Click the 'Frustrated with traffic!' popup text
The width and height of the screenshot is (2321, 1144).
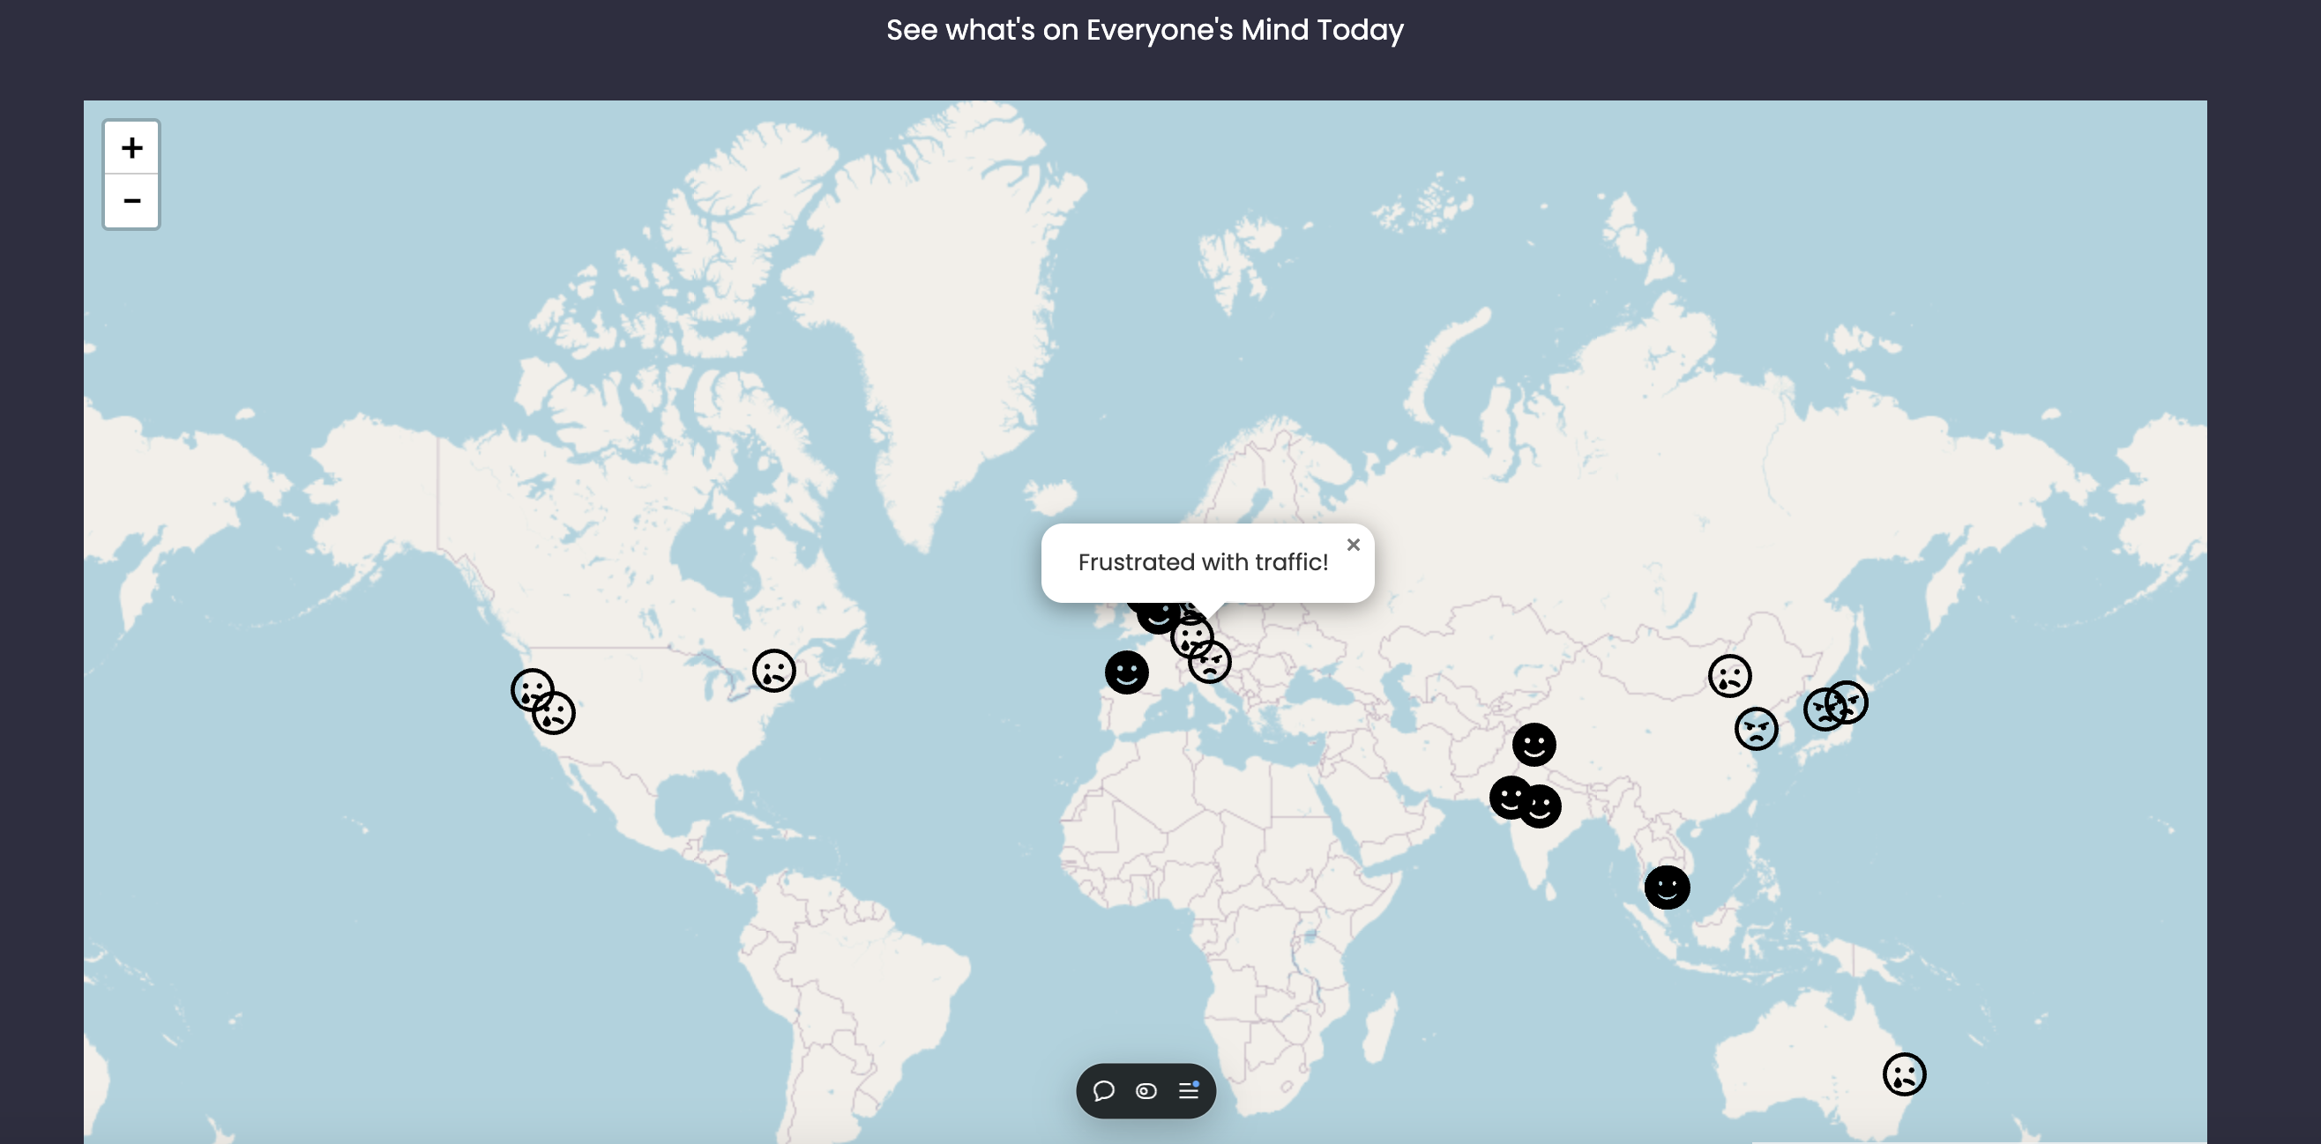1202,563
